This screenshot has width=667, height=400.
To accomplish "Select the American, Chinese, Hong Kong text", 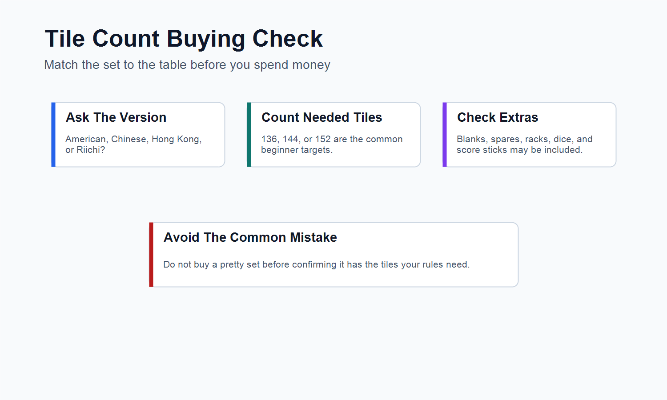I will [x=133, y=144].
